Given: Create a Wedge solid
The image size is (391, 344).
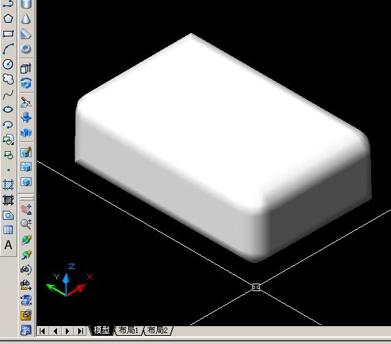Looking at the screenshot, I should pyautogui.click(x=26, y=34).
